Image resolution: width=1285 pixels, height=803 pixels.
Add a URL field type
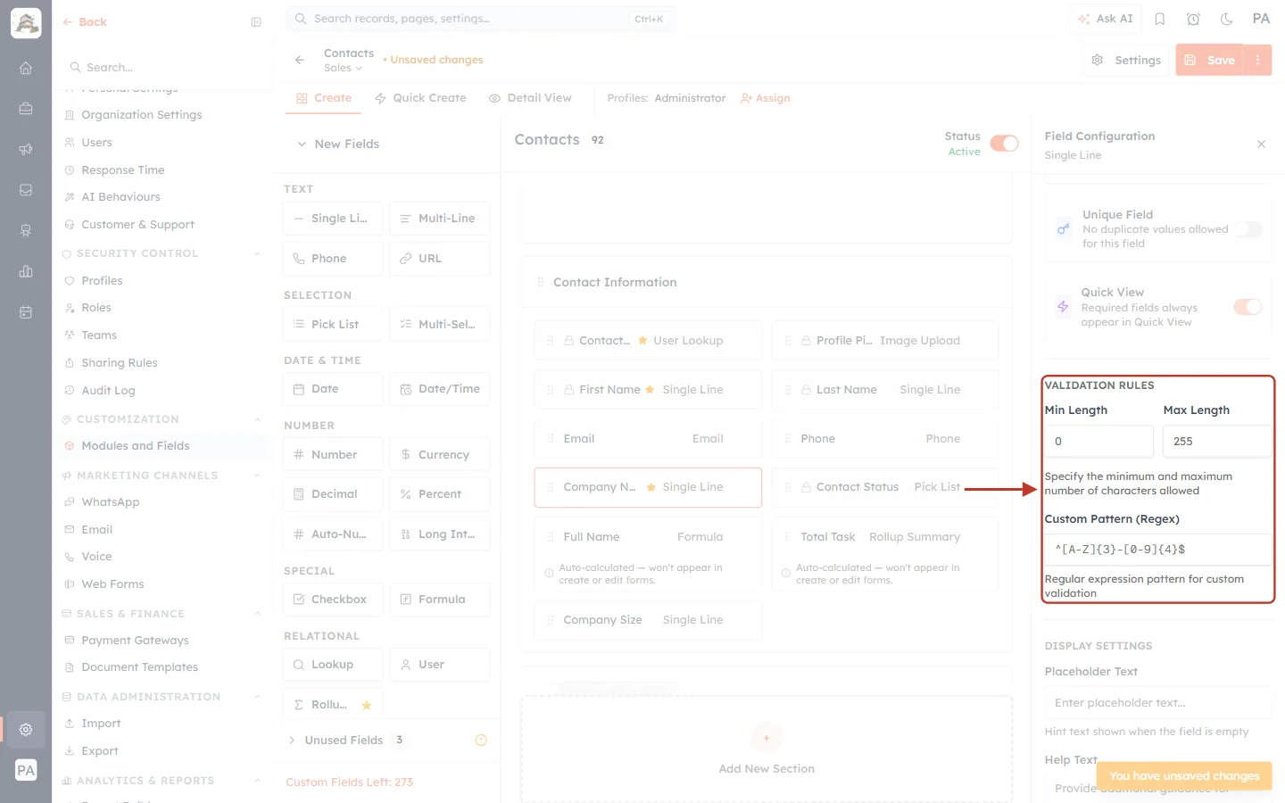tap(440, 259)
